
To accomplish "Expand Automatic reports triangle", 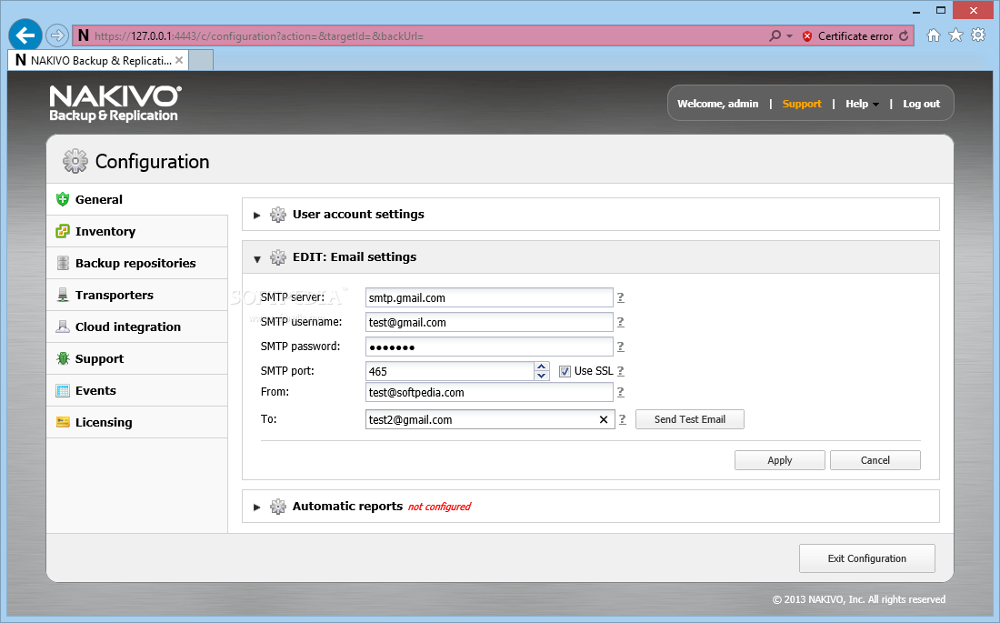I will click(256, 507).
